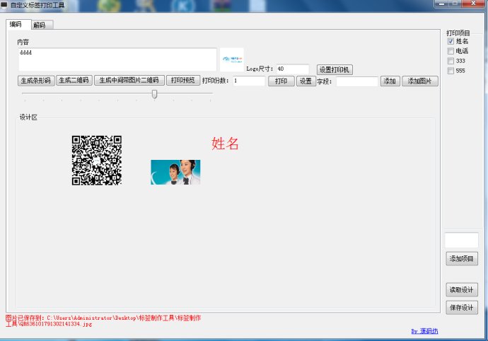Click the size slider handle
Viewport: 488px width, 341px height.
pyautogui.click(x=154, y=94)
